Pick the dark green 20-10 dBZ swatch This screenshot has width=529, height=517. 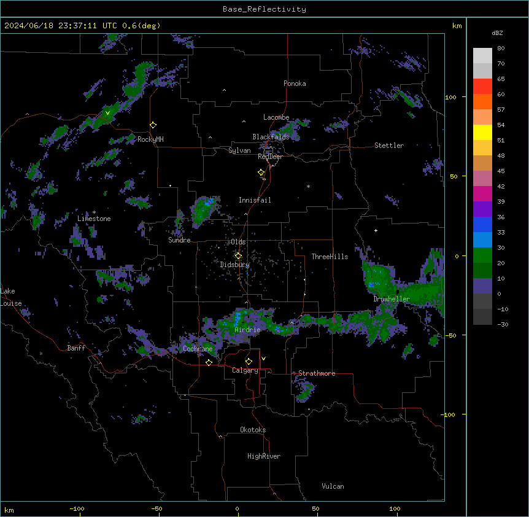tap(482, 270)
